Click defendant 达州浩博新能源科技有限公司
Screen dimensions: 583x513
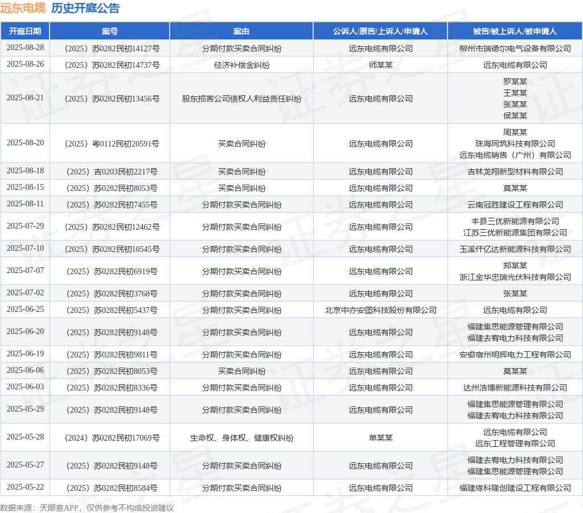coord(515,388)
